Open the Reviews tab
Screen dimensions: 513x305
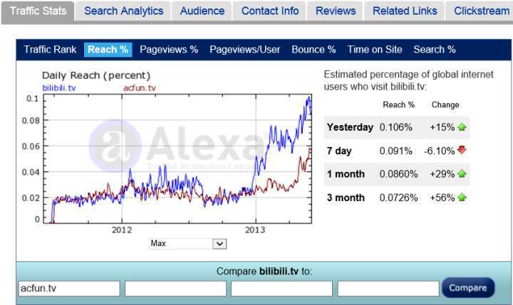[336, 11]
